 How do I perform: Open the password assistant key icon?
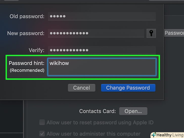151,33
